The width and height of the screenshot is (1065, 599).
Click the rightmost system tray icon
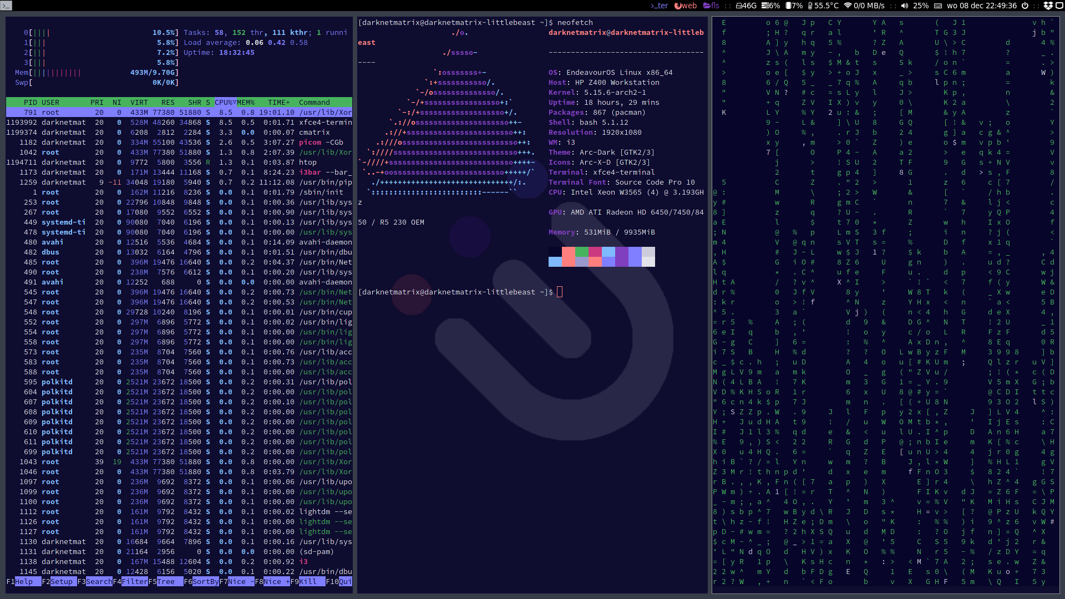click(1059, 6)
